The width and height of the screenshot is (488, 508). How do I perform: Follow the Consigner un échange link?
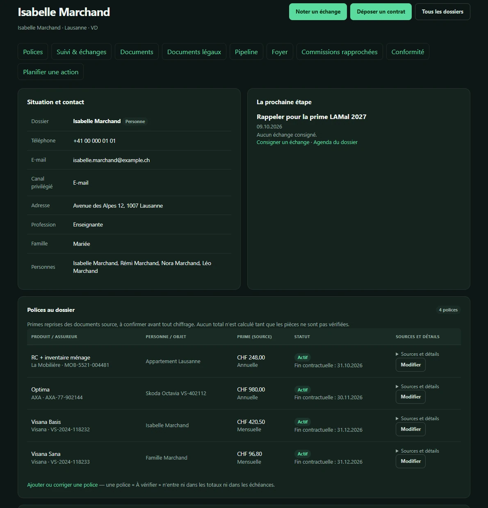[x=283, y=142]
